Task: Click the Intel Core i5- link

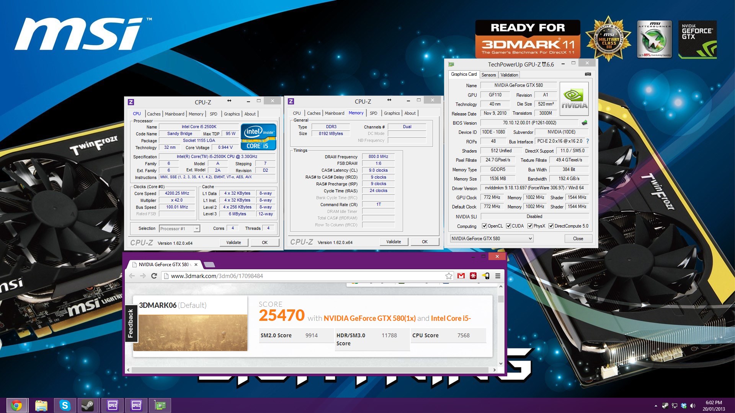Action: 451,318
